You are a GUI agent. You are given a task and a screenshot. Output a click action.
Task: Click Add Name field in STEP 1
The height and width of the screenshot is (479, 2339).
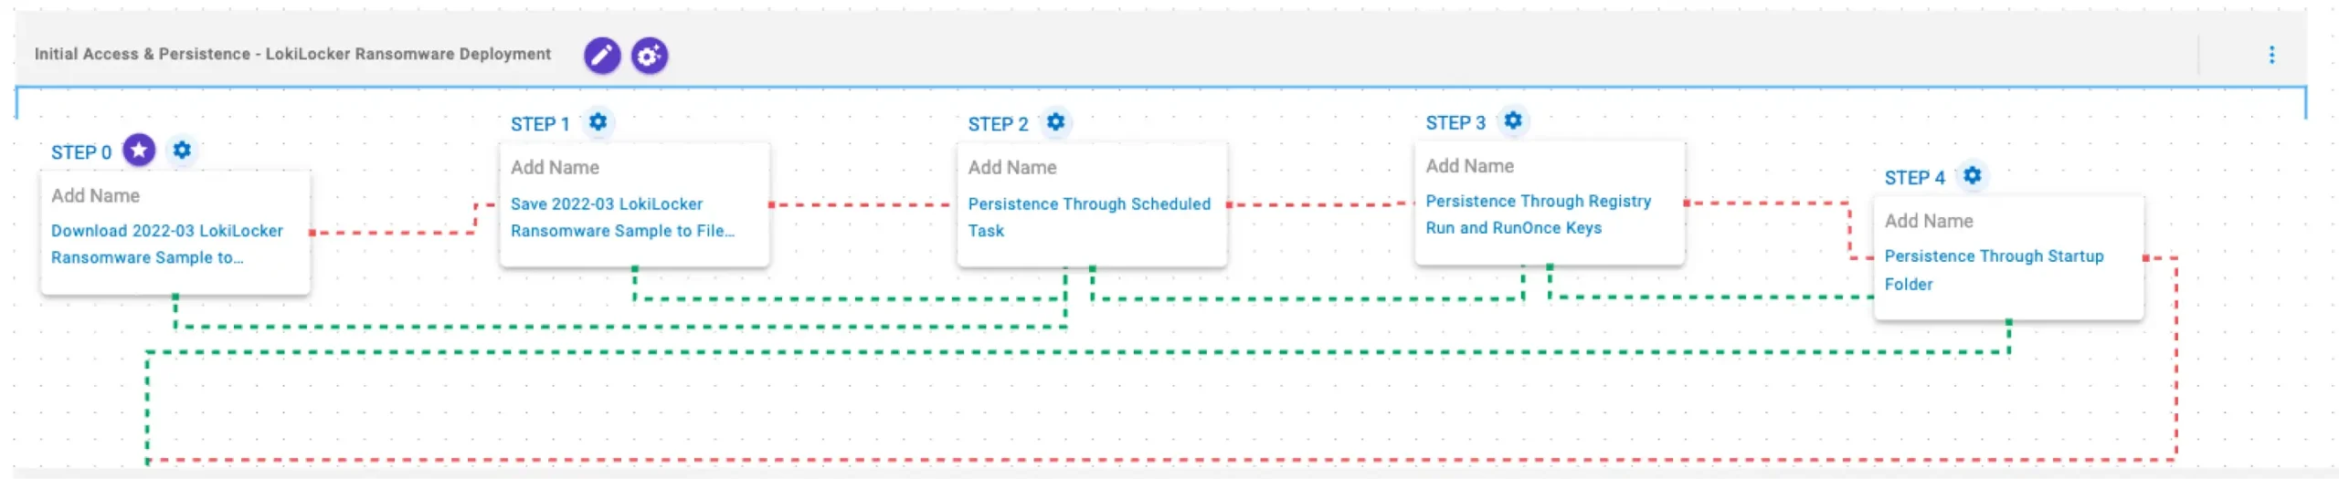click(555, 168)
